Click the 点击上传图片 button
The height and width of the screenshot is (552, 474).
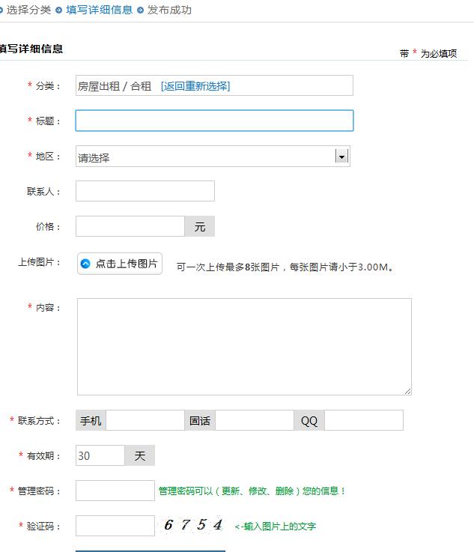pos(120,264)
